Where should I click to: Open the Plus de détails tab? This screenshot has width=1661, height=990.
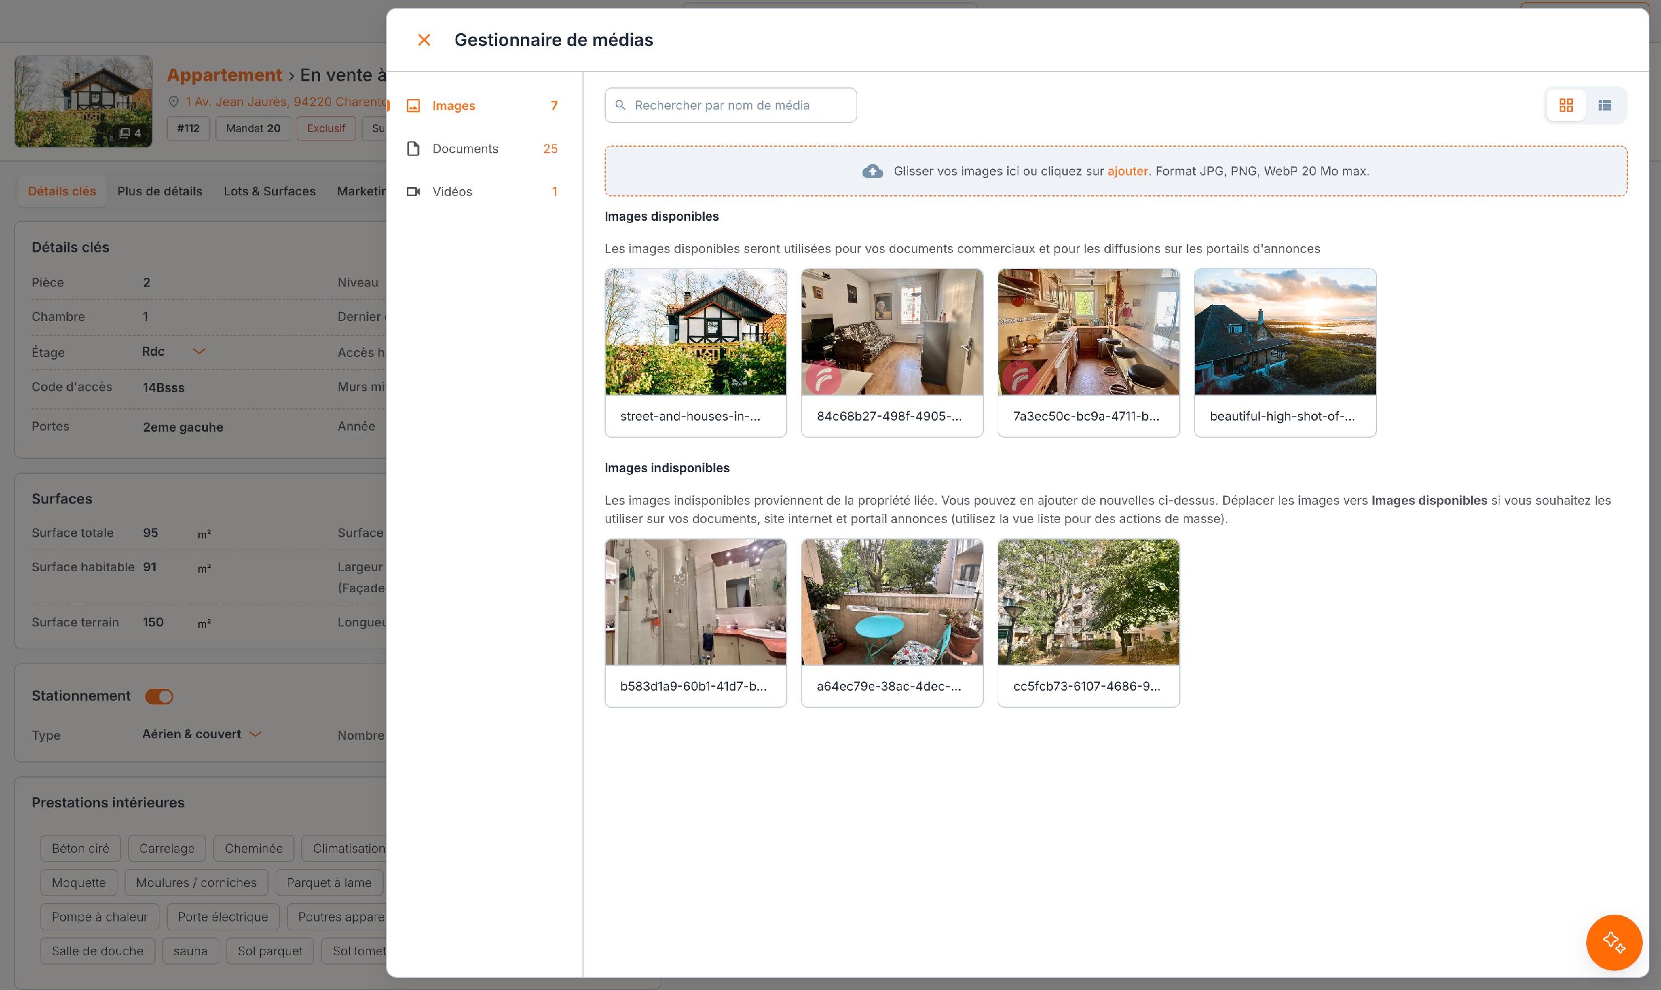tap(159, 191)
